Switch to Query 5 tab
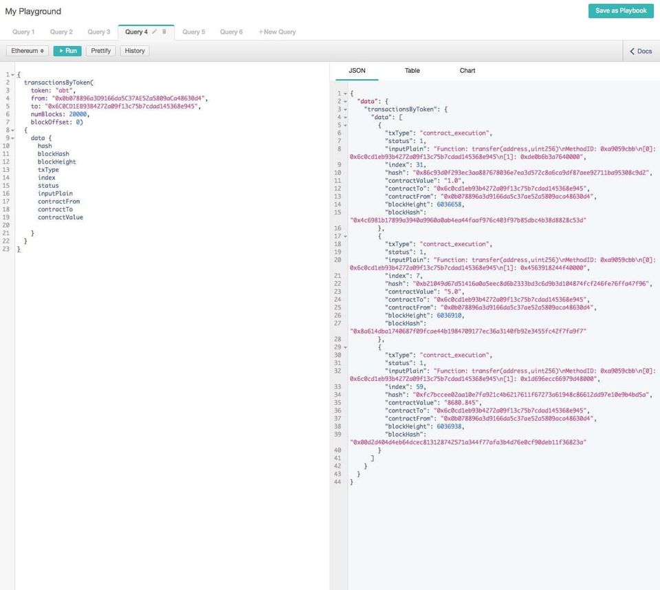The height and width of the screenshot is (590, 660). pos(193,32)
